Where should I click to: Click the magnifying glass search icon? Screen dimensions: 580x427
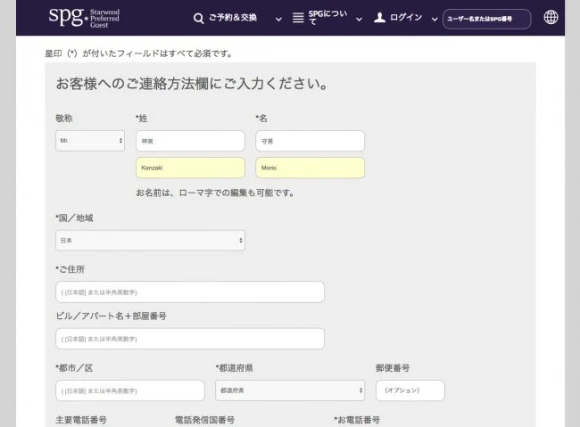[198, 18]
